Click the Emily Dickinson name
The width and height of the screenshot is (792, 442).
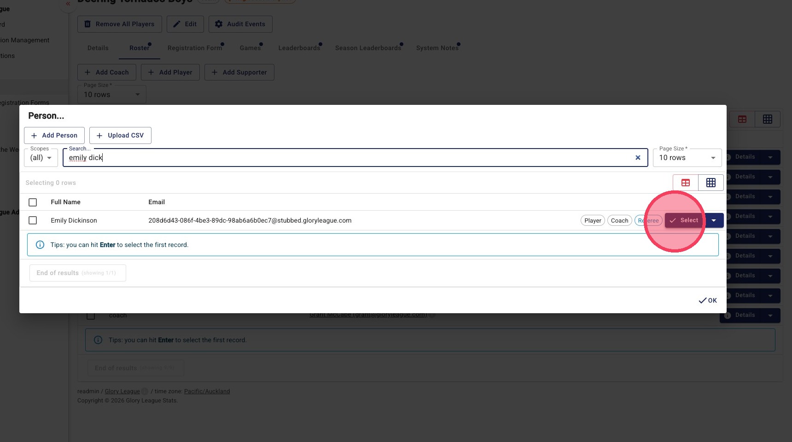[74, 220]
